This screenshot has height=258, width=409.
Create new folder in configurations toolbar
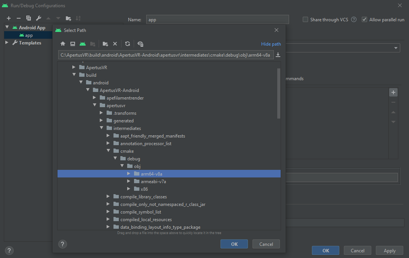click(68, 18)
